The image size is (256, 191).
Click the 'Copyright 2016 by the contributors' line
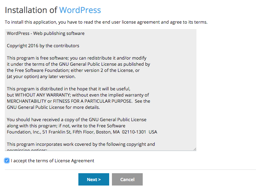43,46
